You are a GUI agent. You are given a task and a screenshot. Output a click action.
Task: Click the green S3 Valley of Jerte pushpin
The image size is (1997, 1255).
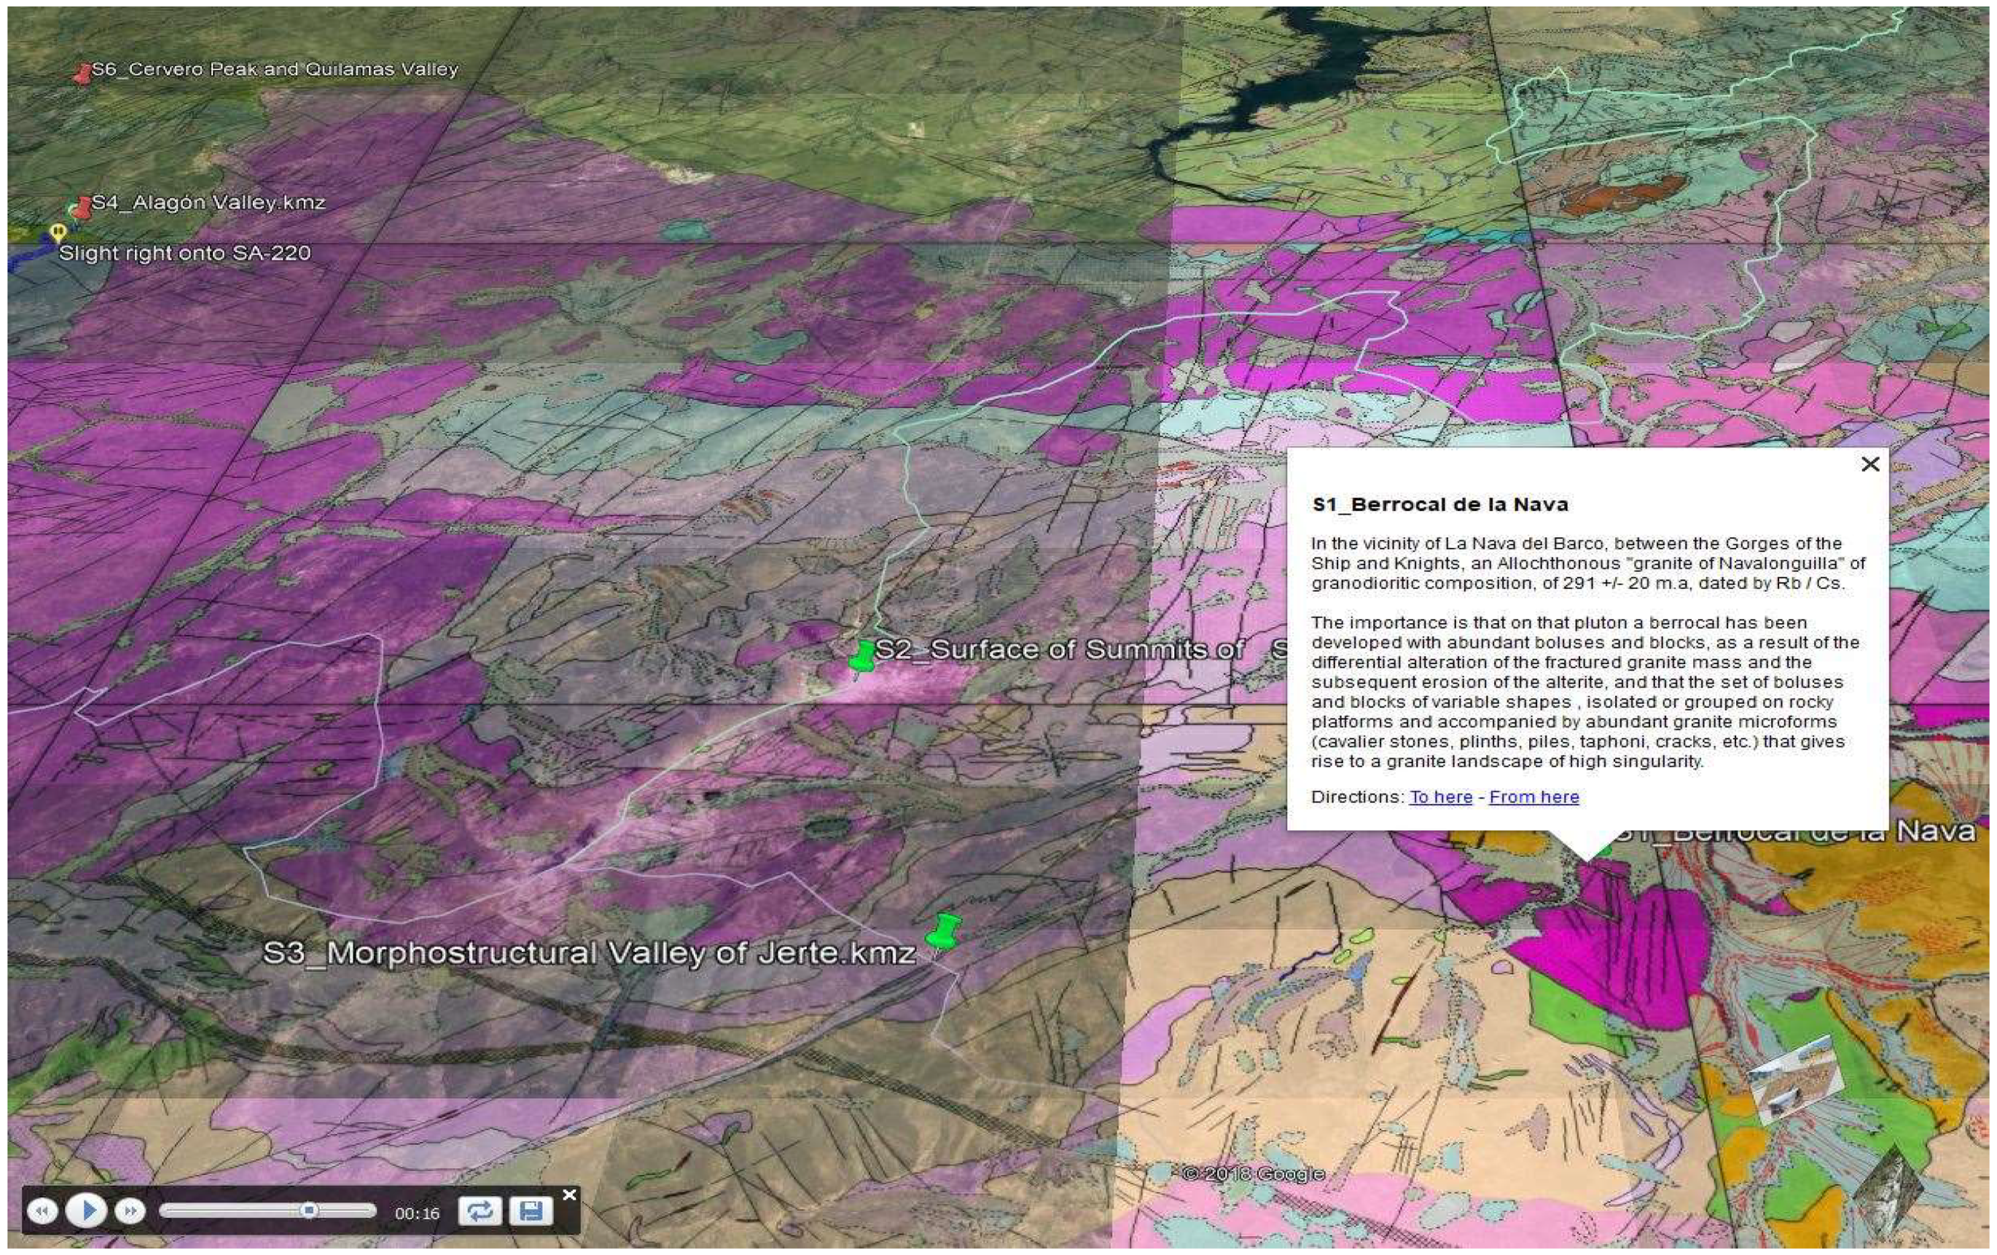[943, 932]
